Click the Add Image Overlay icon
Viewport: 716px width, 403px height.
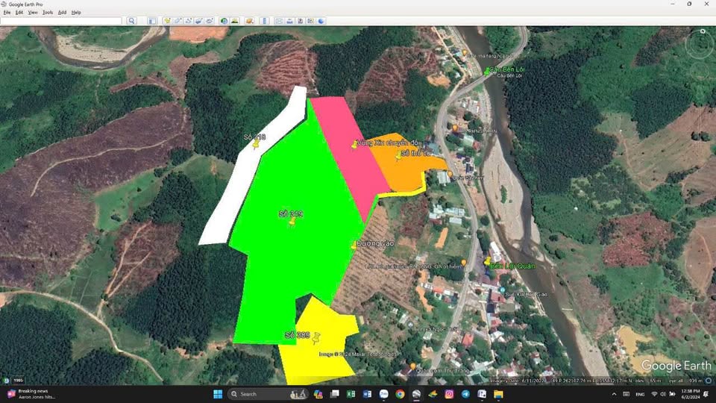click(198, 21)
